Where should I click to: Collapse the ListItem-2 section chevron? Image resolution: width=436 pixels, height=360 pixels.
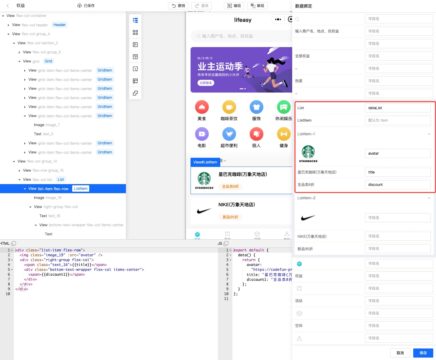tap(429, 198)
